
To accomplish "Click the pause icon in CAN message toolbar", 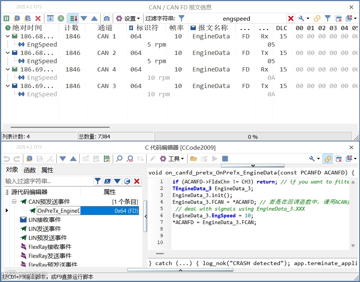I will coord(6,18).
